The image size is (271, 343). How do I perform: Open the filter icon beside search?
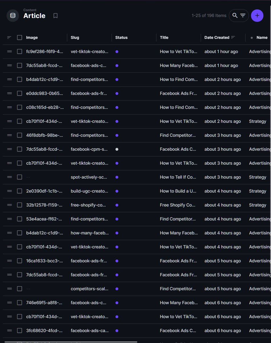coord(243,15)
